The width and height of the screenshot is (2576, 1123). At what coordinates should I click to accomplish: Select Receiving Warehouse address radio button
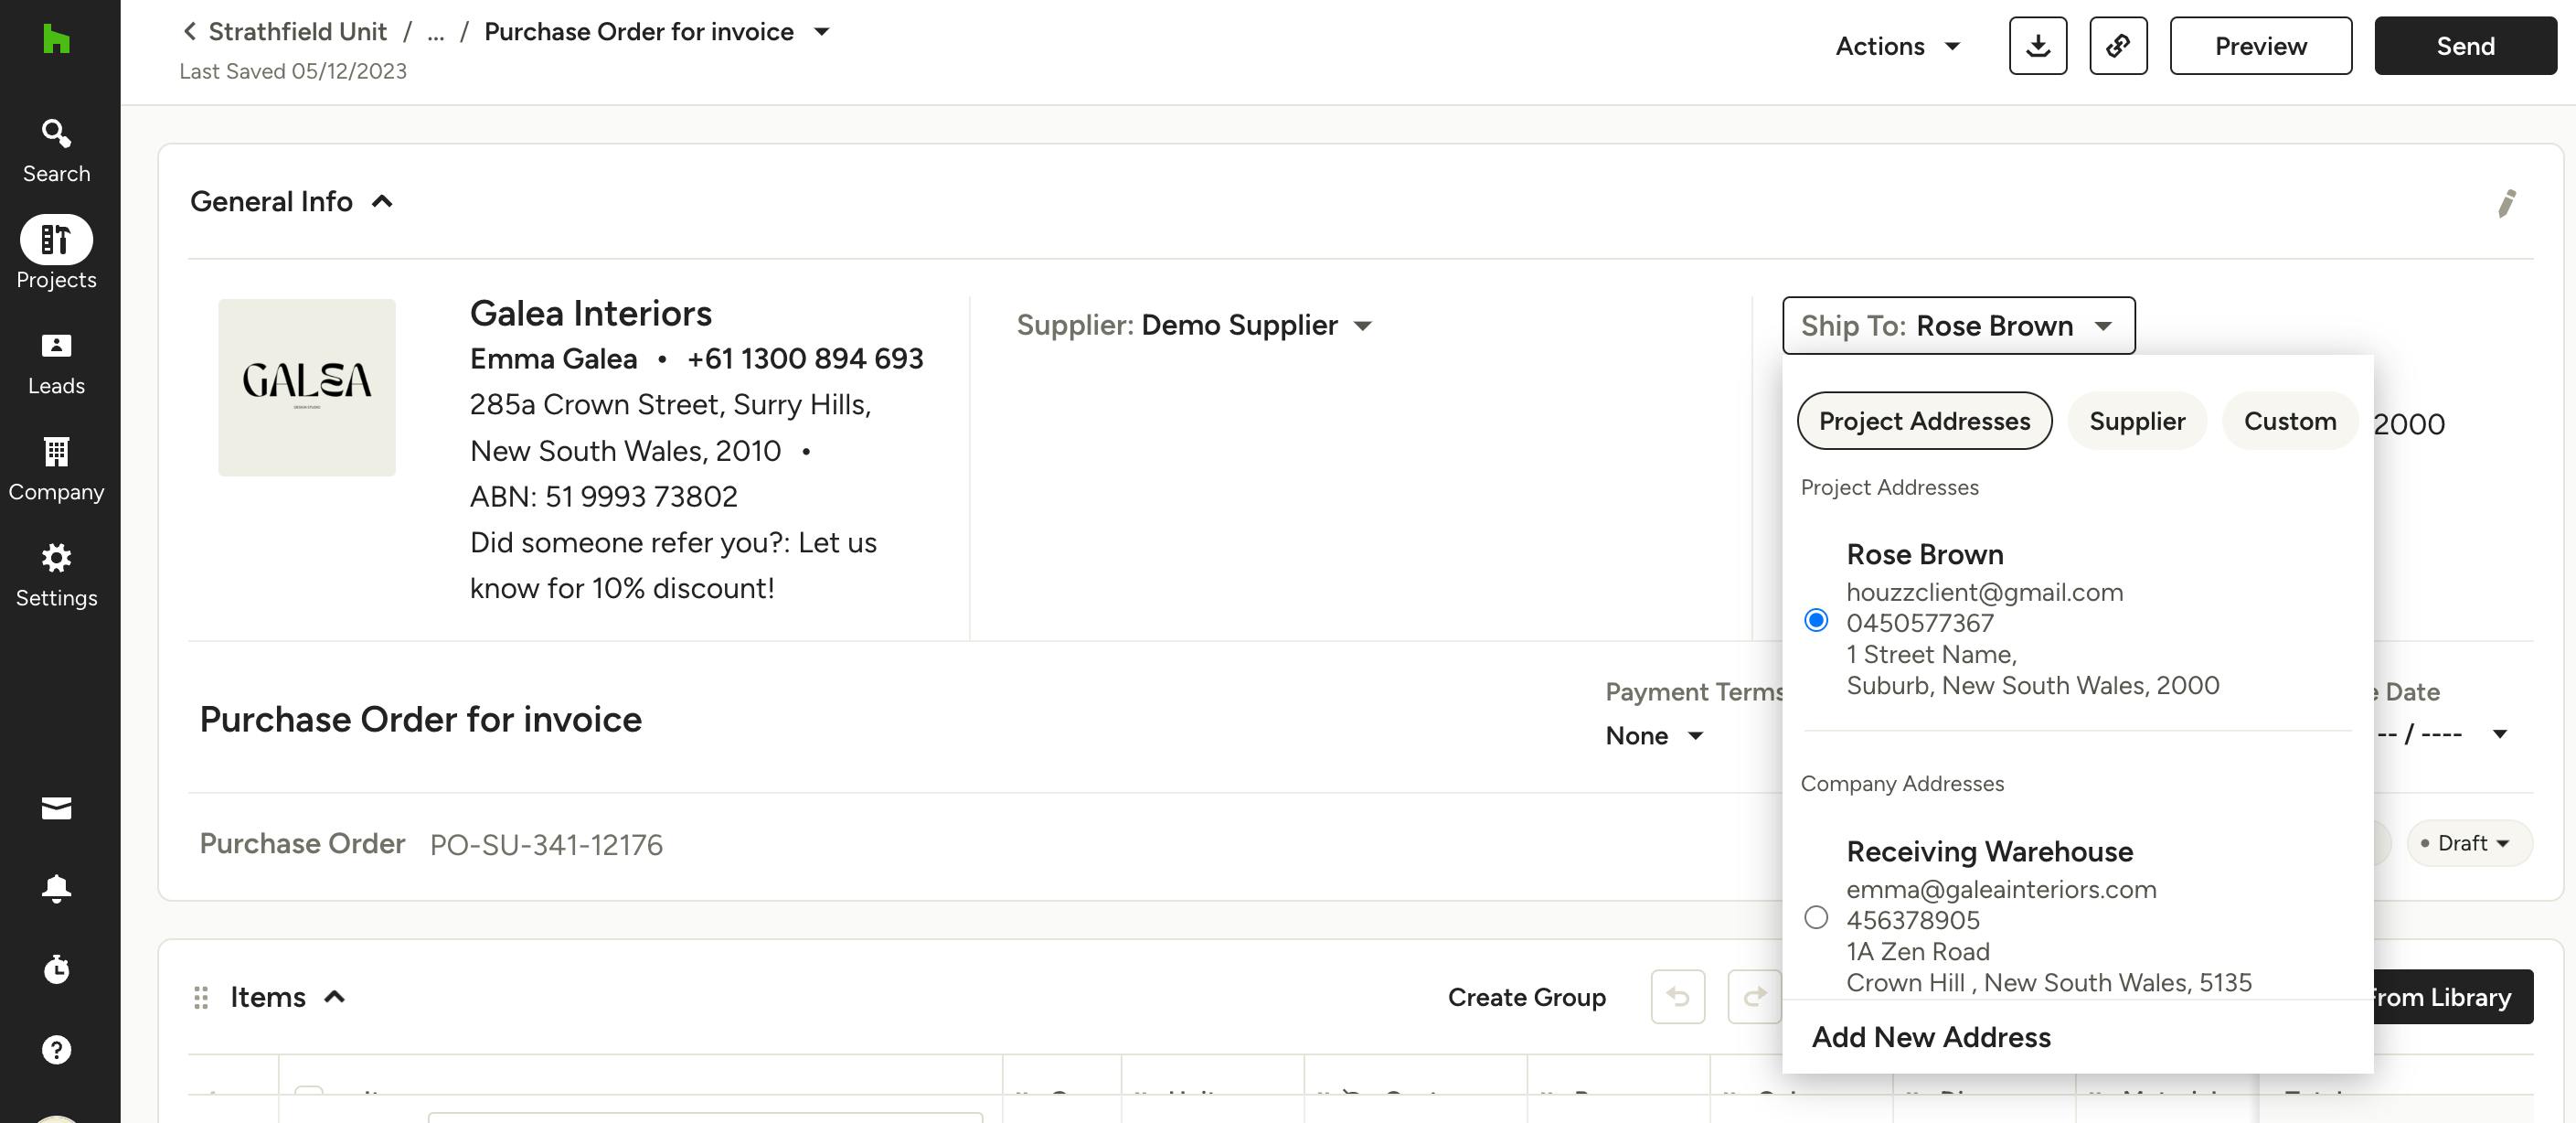[1816, 917]
